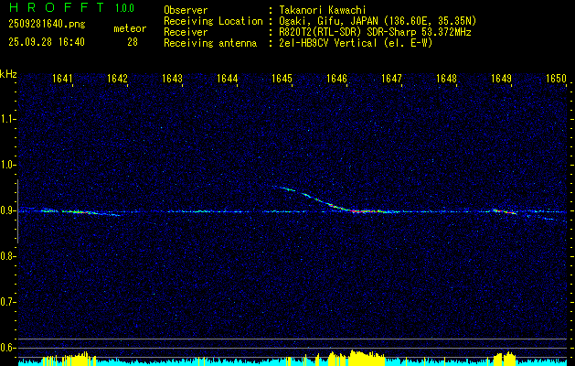Select the 25.09.28 16:40 timestamp
This screenshot has height=366, width=575.
[46, 42]
